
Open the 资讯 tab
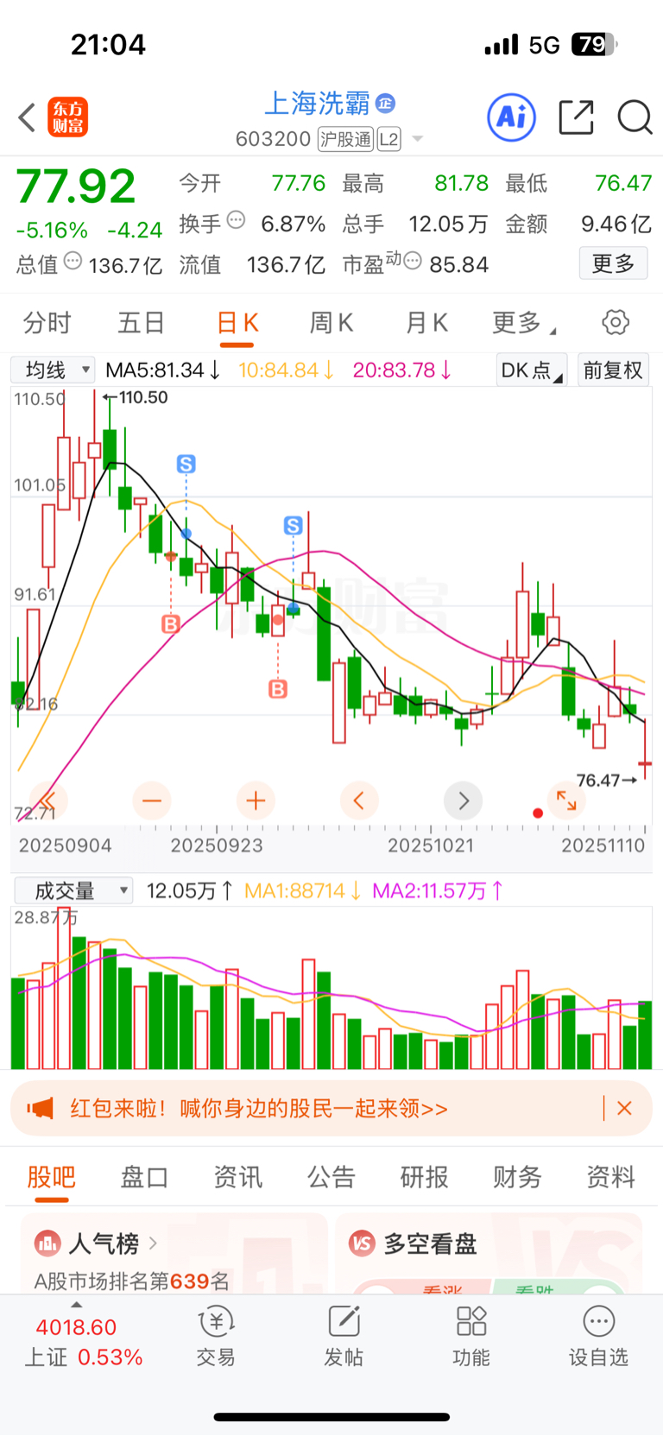coord(237,1177)
